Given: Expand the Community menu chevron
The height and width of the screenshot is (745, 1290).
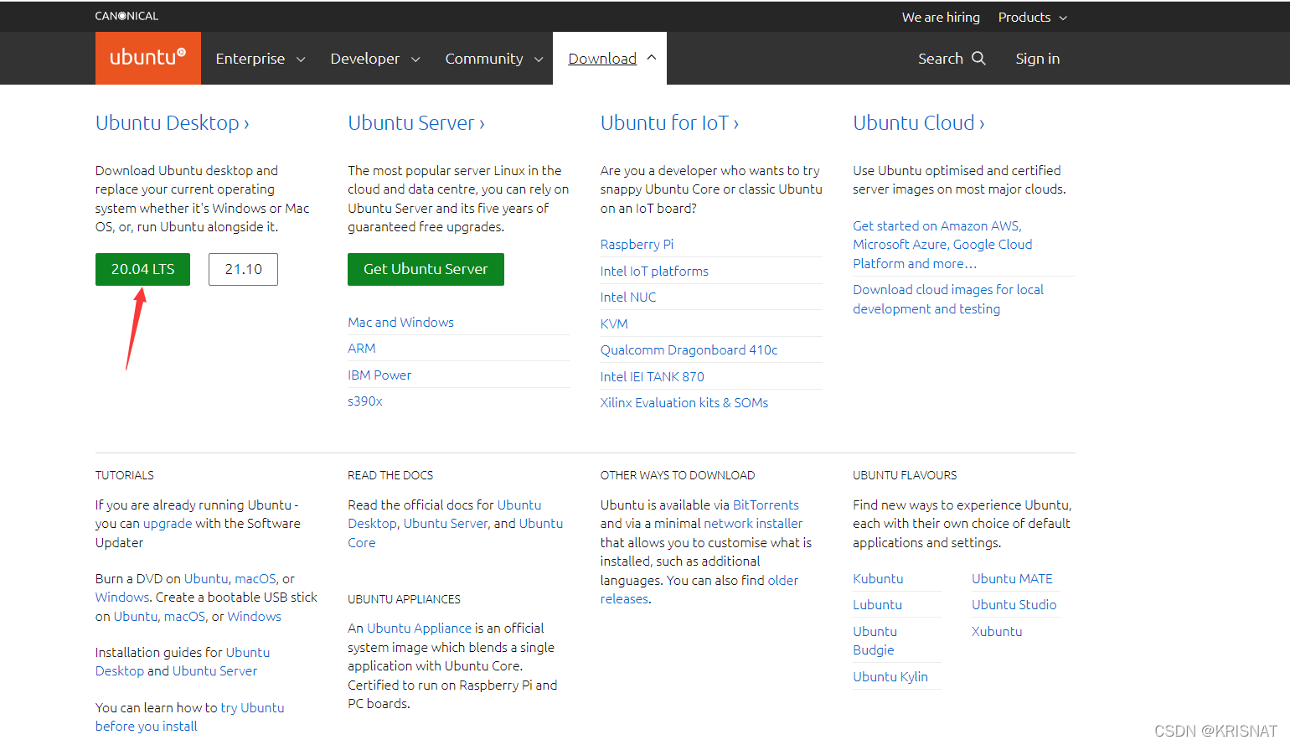Looking at the screenshot, I should click(x=539, y=59).
